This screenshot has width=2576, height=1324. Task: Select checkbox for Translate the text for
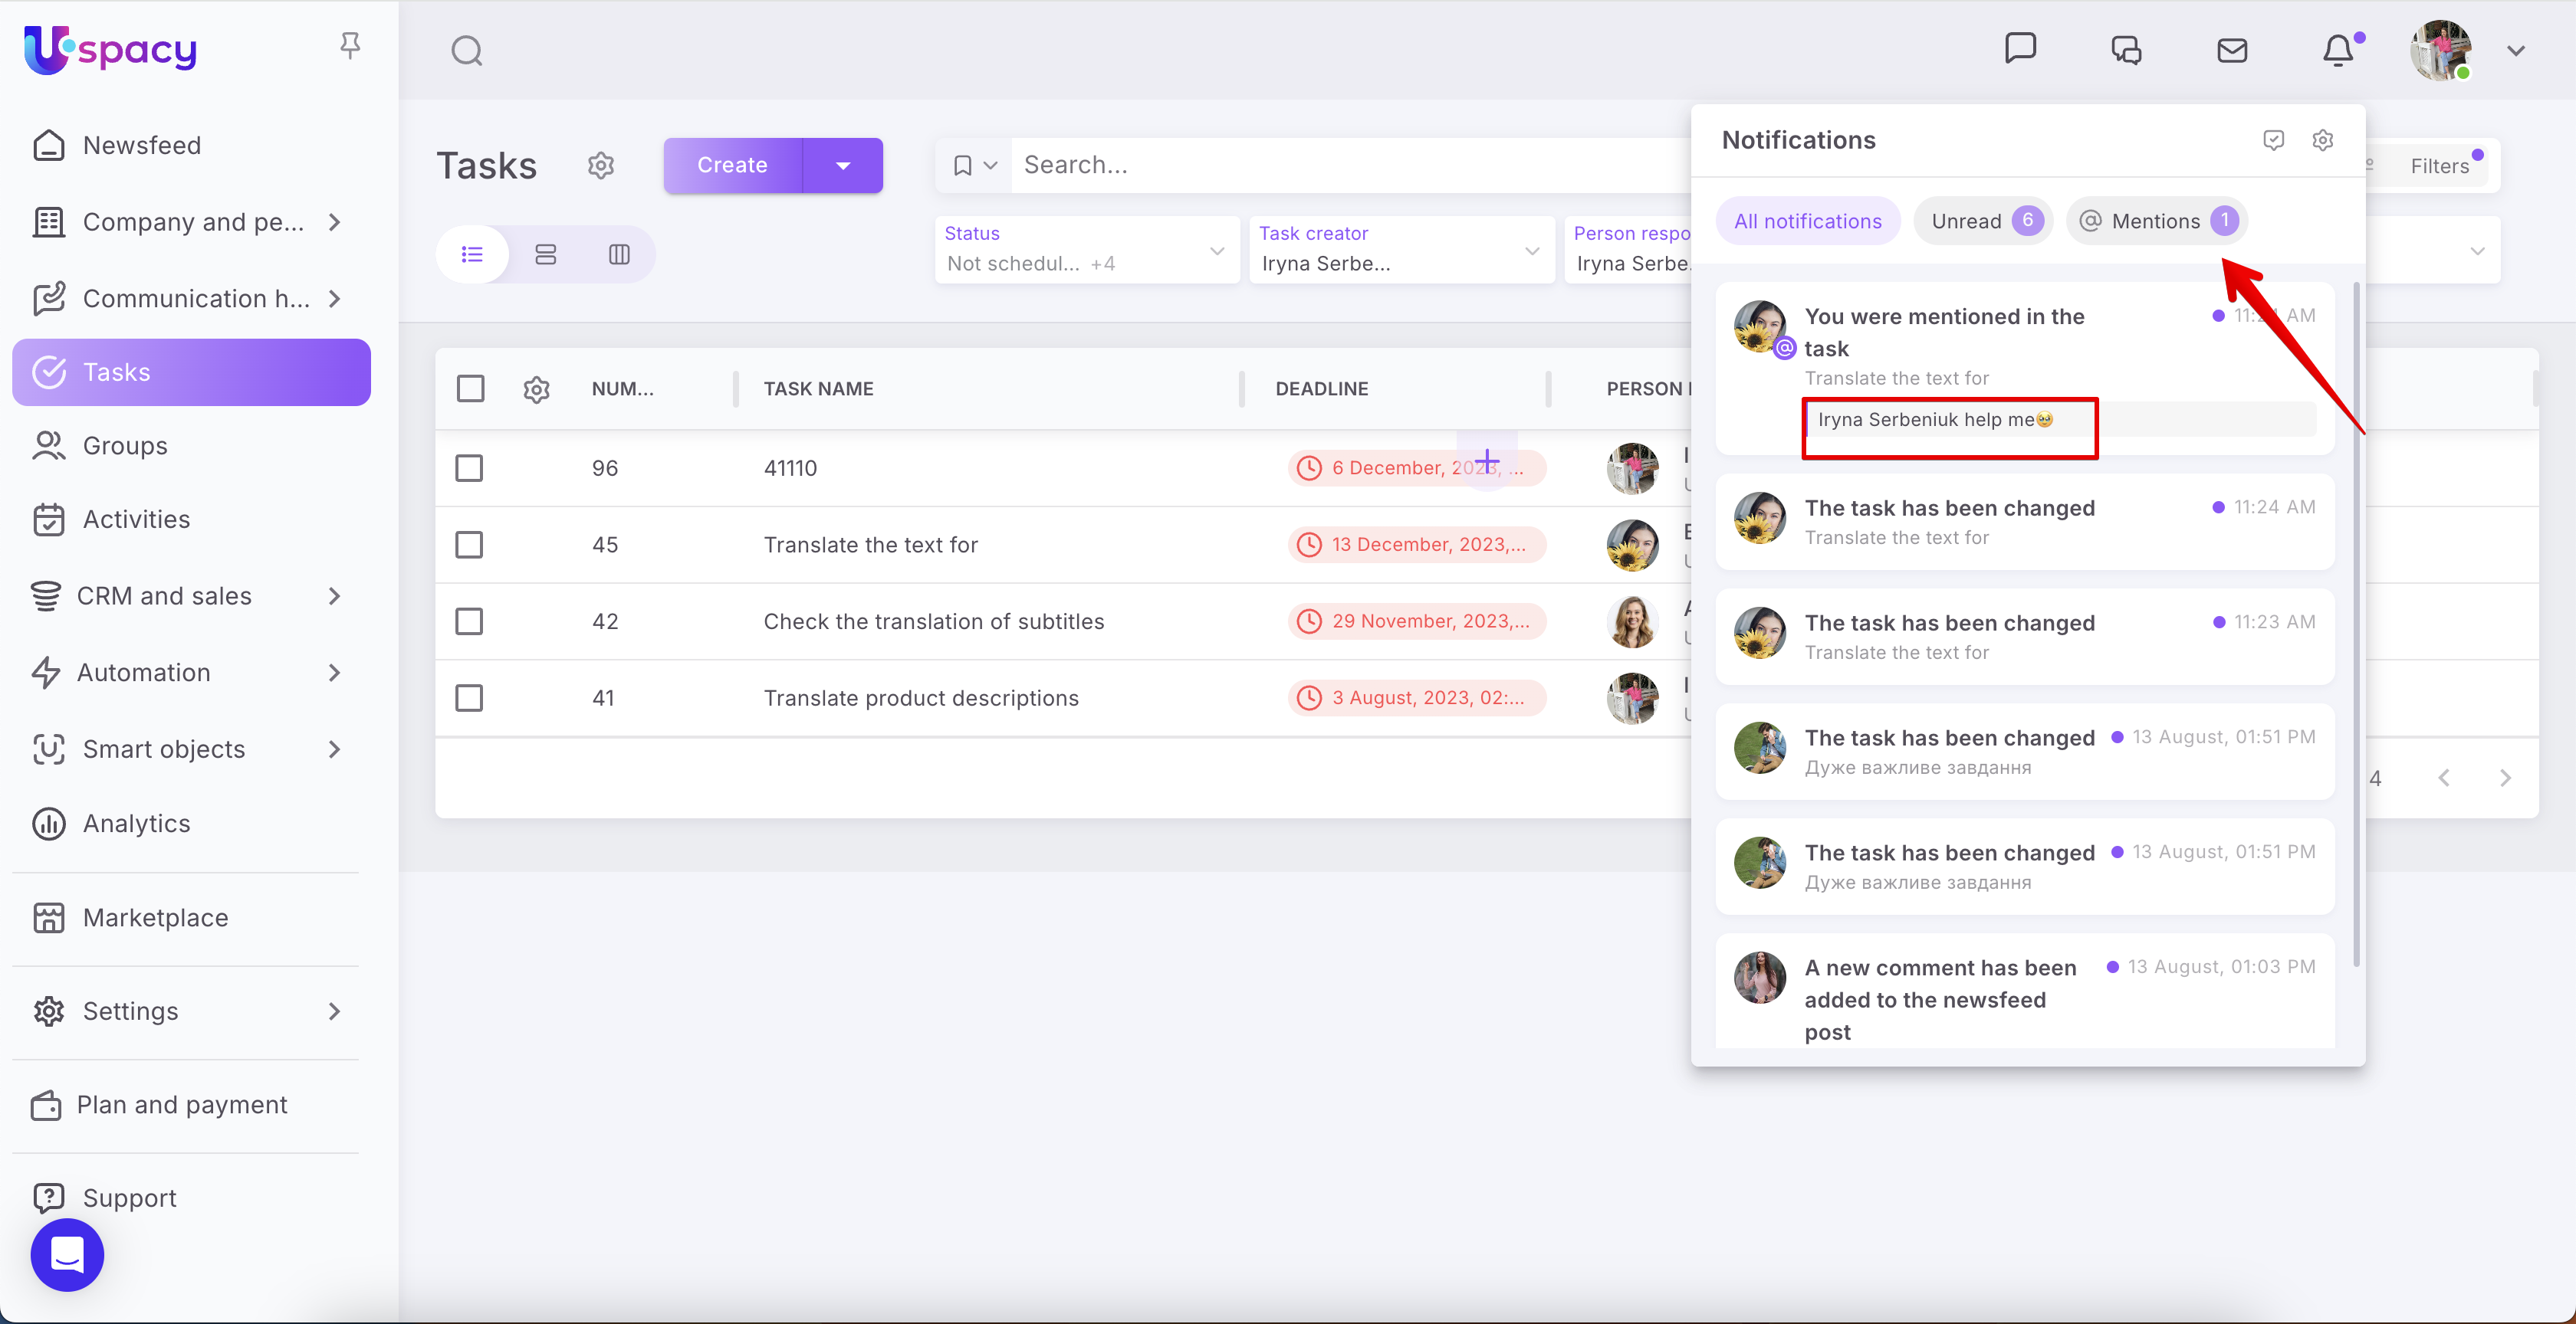pos(469,545)
